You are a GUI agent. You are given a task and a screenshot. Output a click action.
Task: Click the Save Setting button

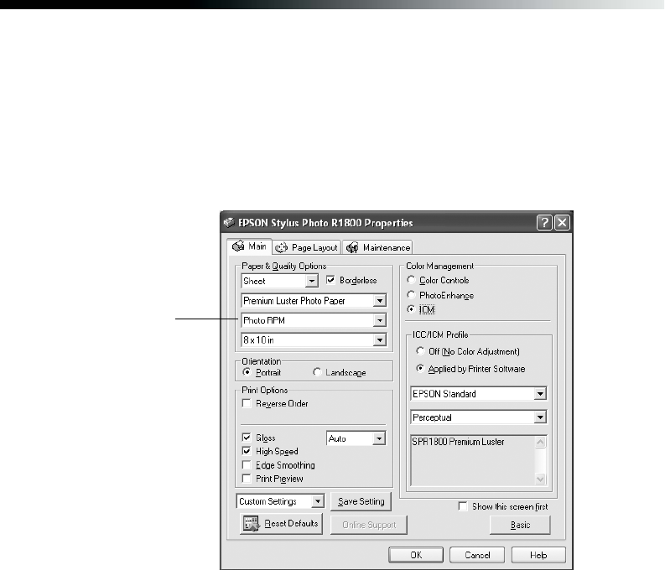(361, 501)
